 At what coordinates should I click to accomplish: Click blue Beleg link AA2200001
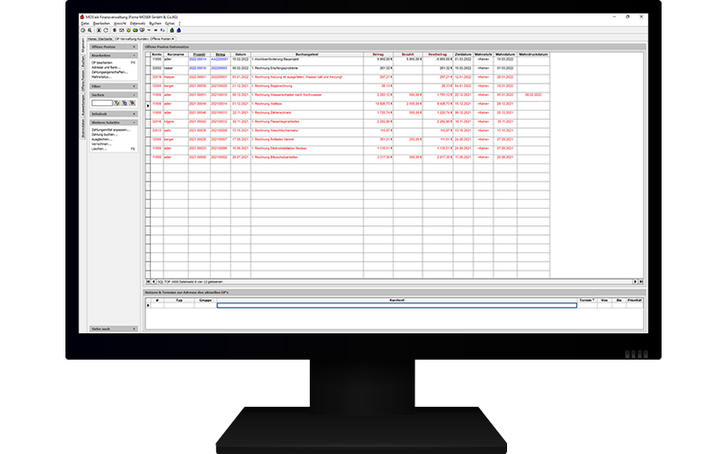click(x=220, y=59)
